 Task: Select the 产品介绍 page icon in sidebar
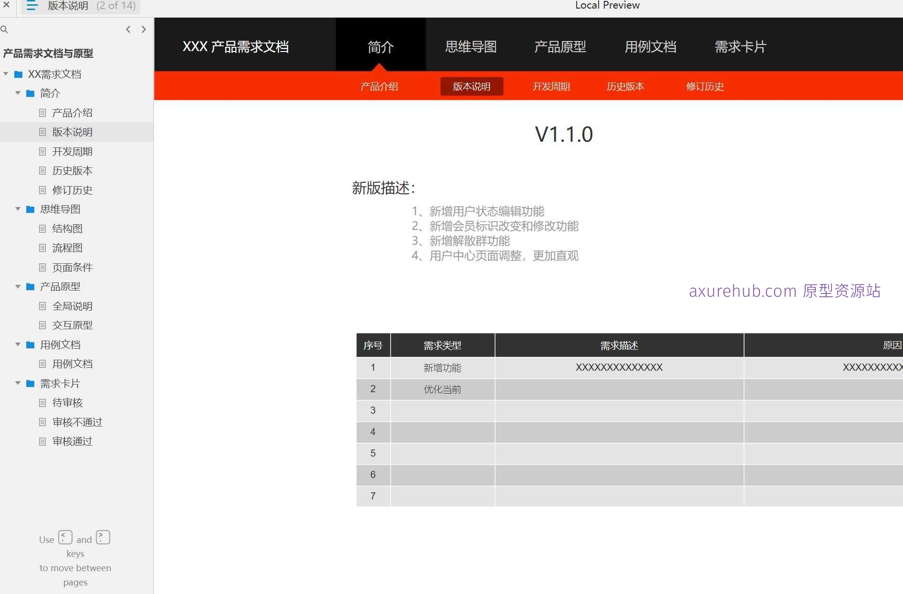pyautogui.click(x=42, y=113)
